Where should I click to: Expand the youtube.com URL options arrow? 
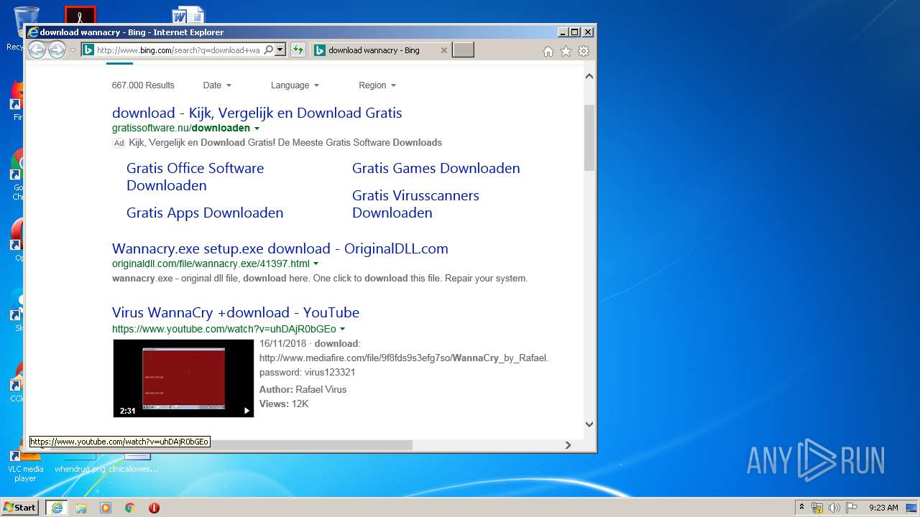(x=342, y=329)
